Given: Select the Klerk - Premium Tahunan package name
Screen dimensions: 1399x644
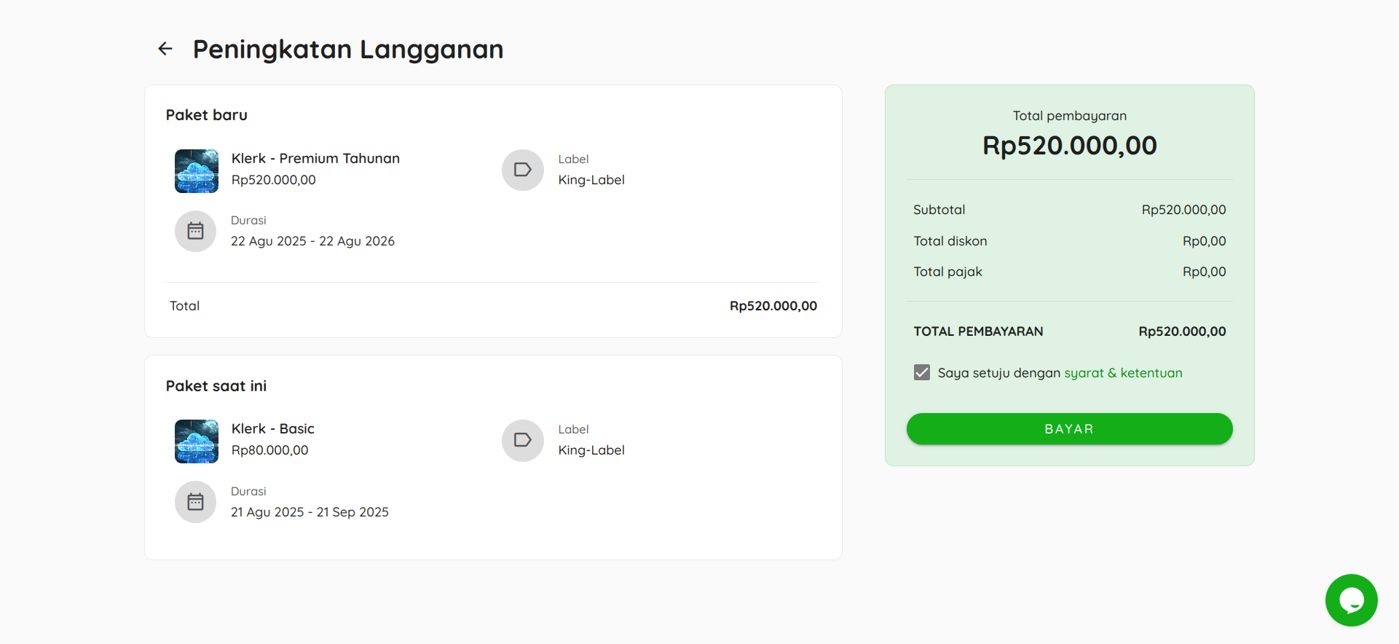Looking at the screenshot, I should (315, 158).
